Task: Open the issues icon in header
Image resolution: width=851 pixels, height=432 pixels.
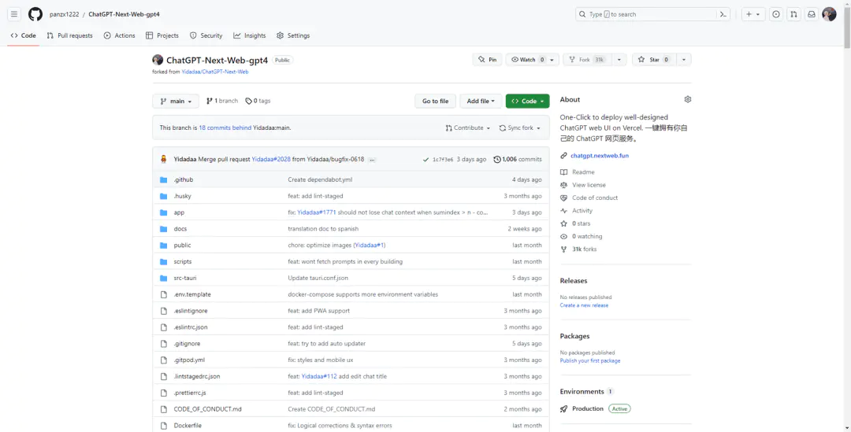Action: point(776,14)
